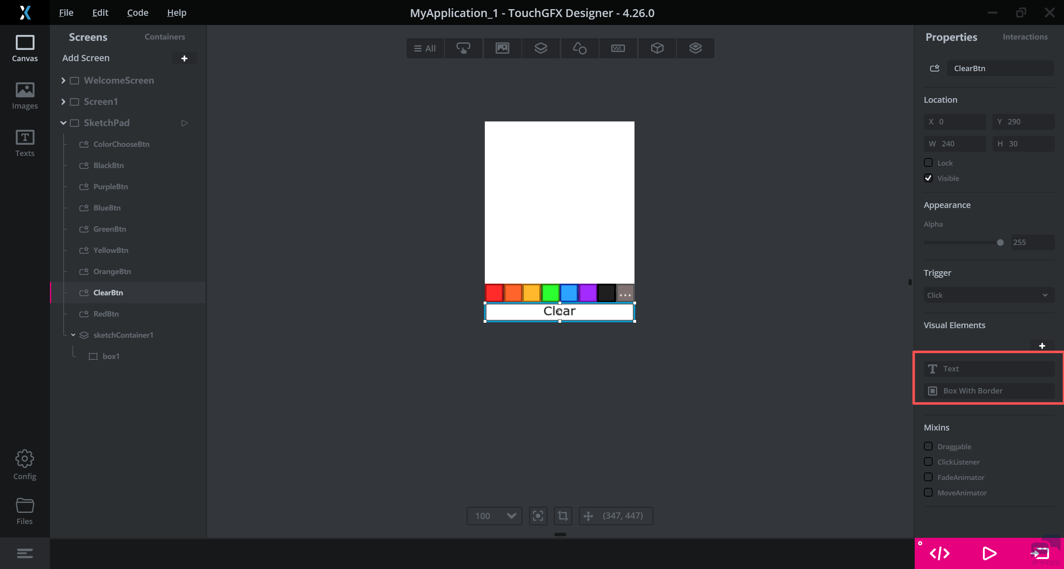The image size is (1064, 569).
Task: Uncheck the Visible checkbox
Action: pyautogui.click(x=928, y=178)
